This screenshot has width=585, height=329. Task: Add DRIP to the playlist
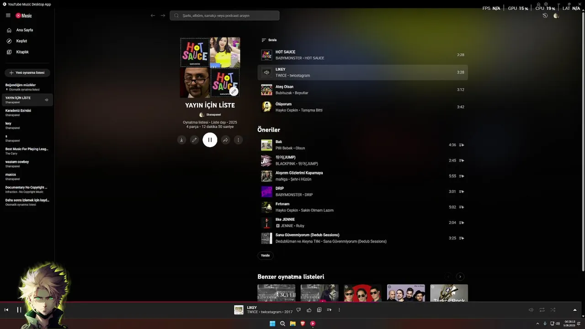pos(462,191)
